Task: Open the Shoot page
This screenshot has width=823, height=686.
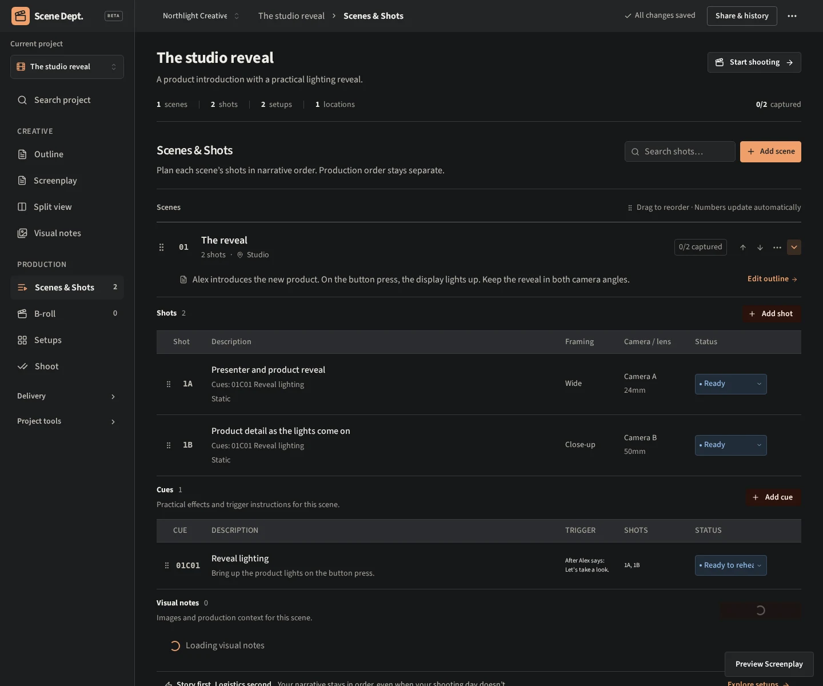Action: 67,366
